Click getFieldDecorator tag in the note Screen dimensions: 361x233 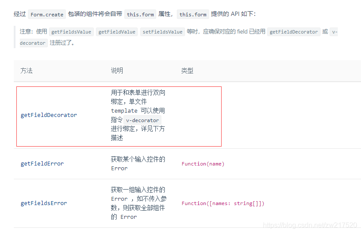point(294,32)
